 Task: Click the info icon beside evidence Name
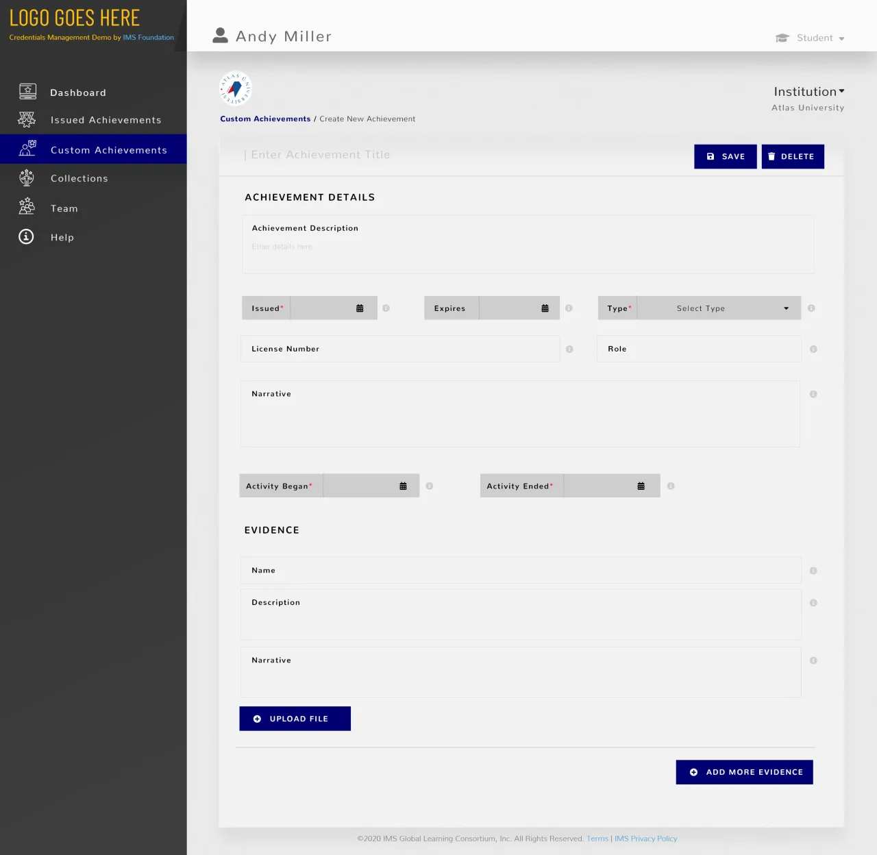pos(813,571)
